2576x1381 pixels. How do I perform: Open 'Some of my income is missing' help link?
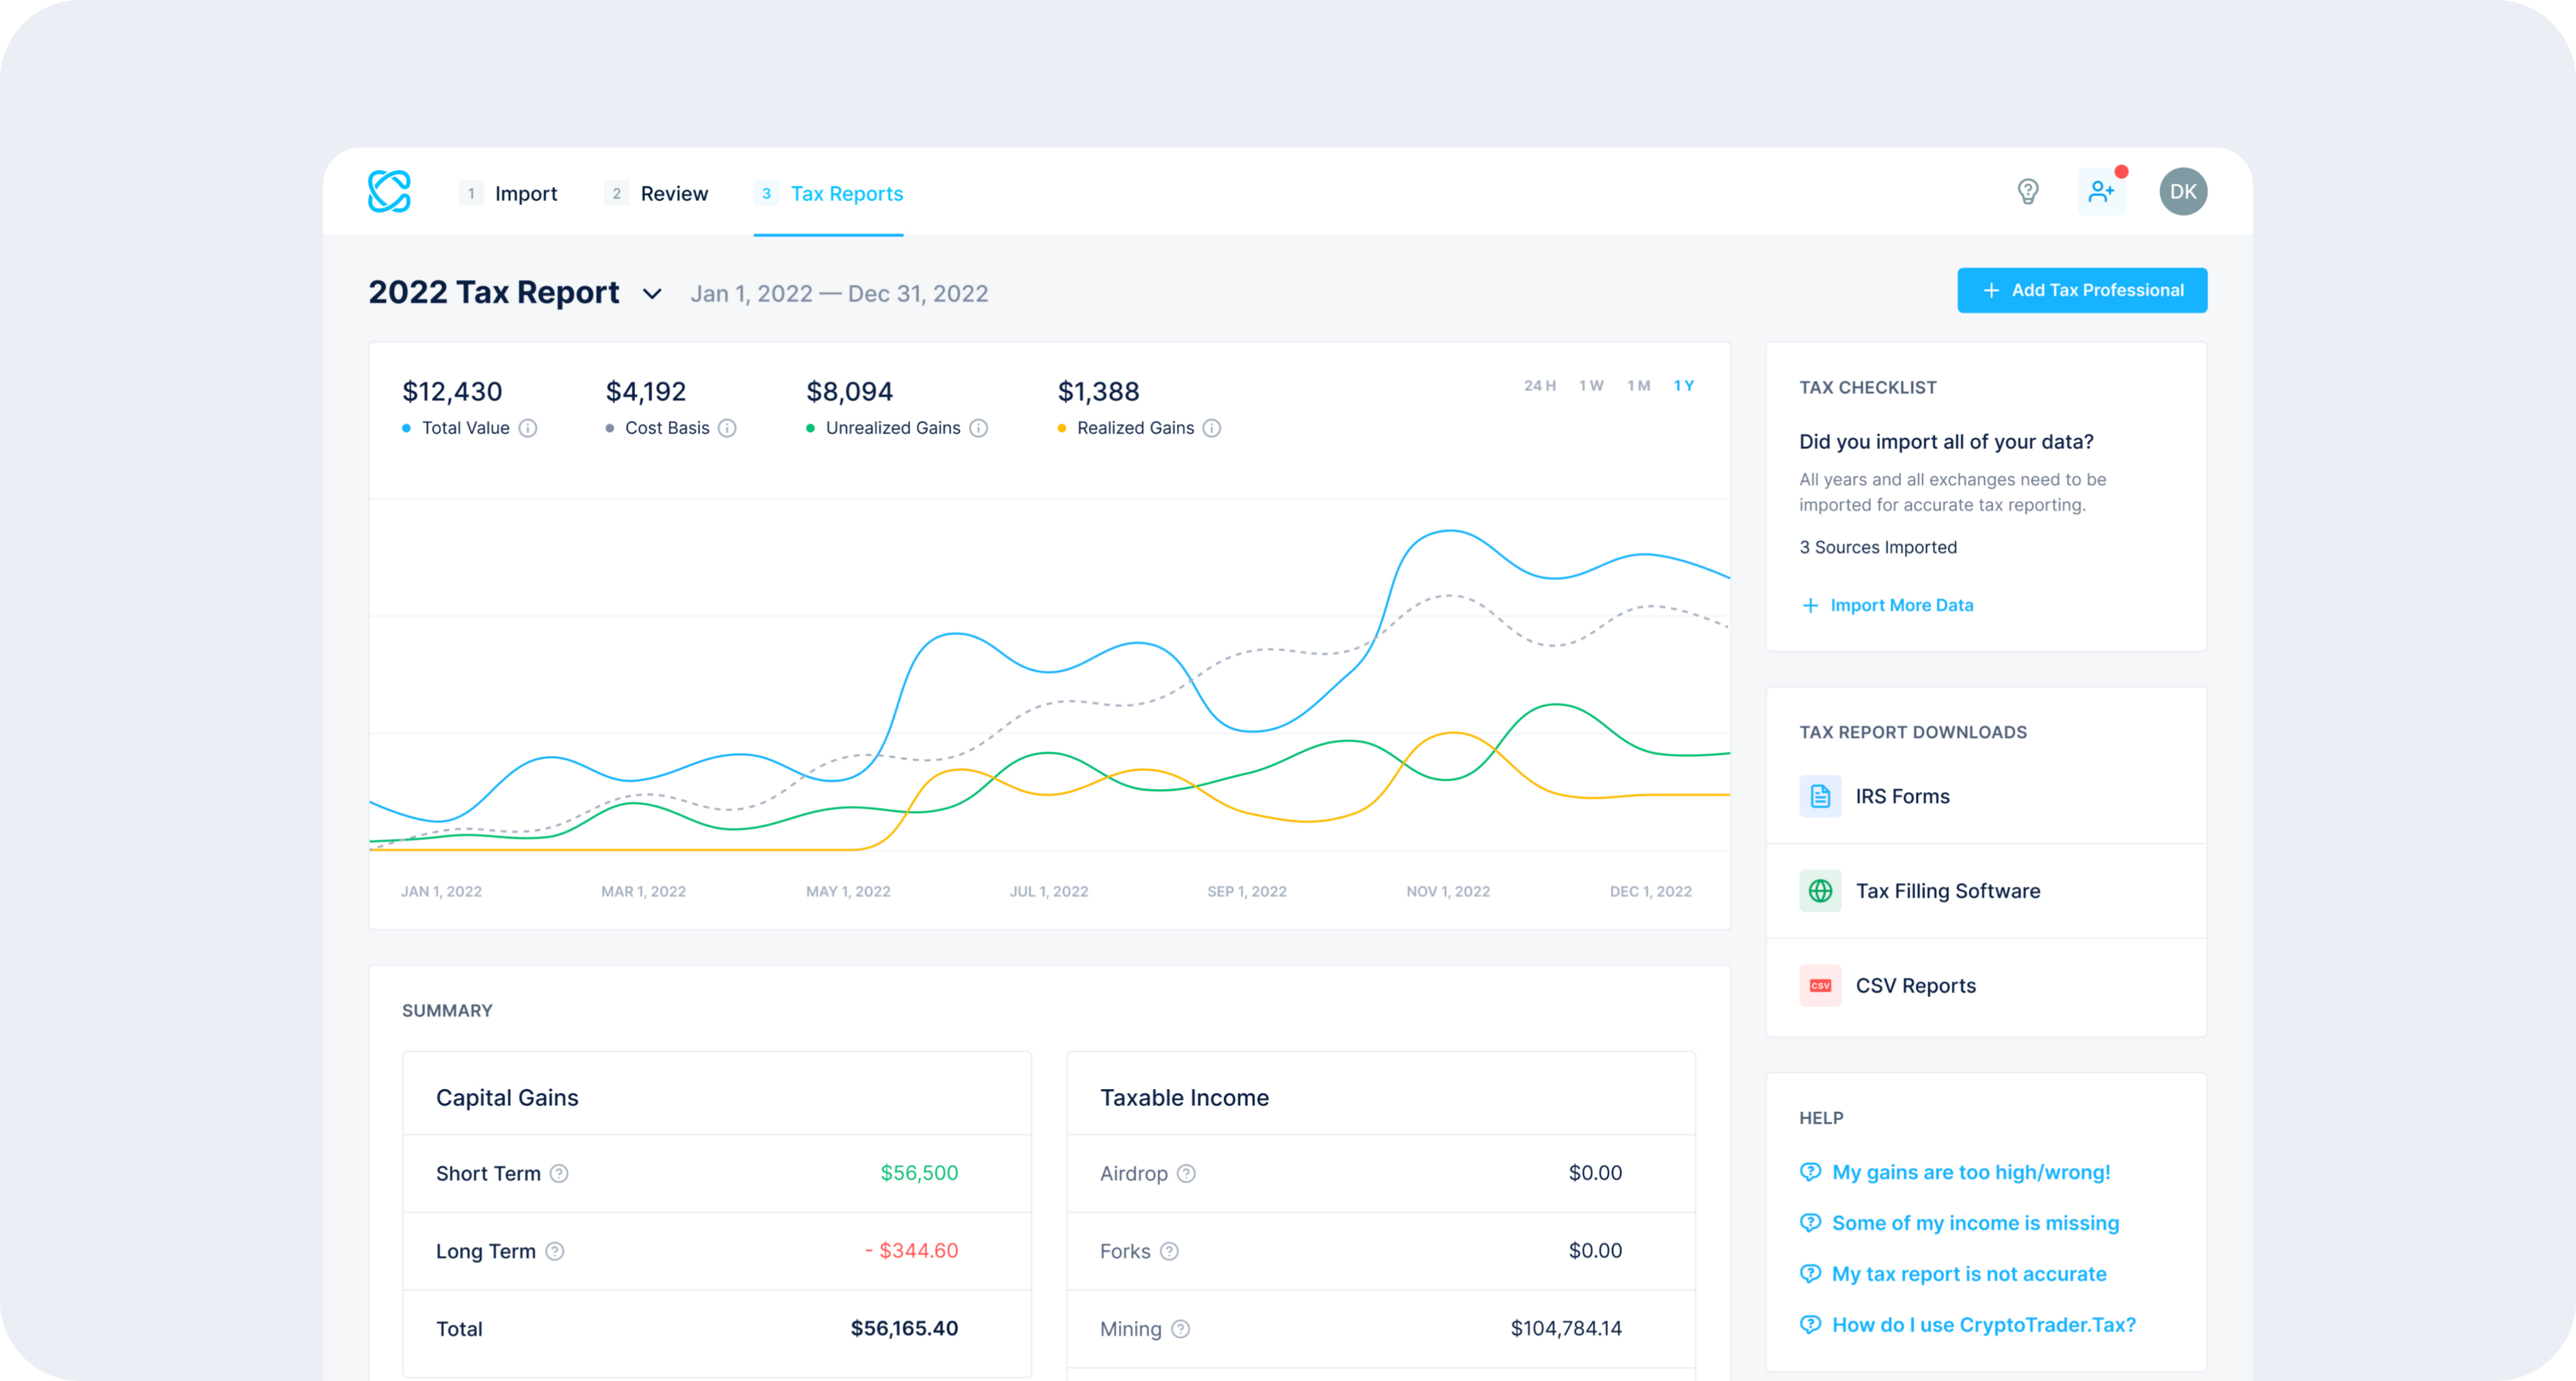[1975, 1223]
